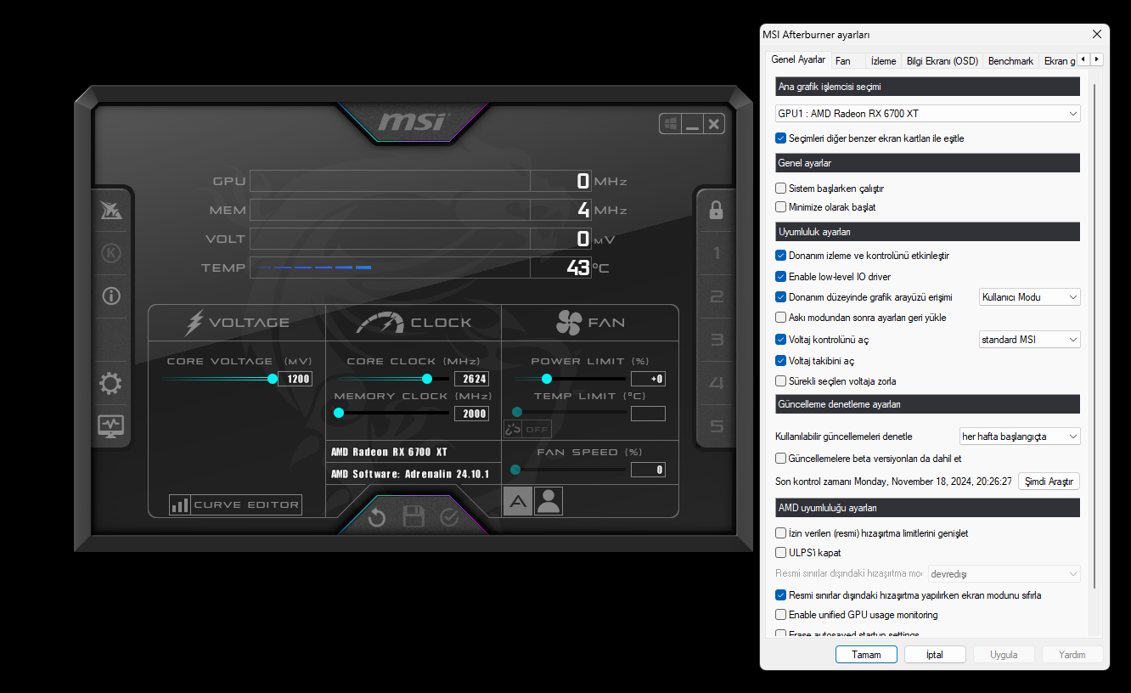Check 'İzin verilen (resmi) hızaşırtma limitlerini genişlet'
1131x693 pixels.
pos(781,533)
